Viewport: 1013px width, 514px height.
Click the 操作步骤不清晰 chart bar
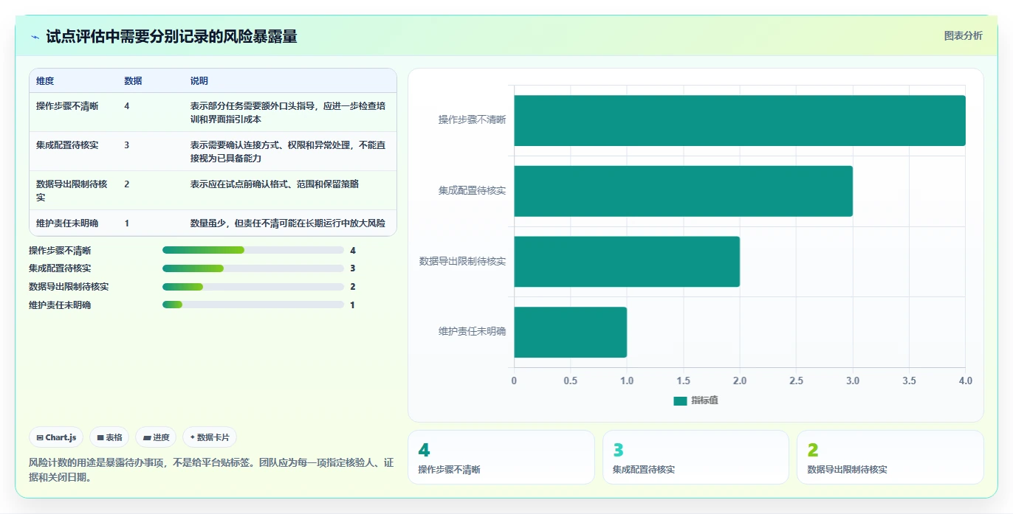(x=740, y=120)
